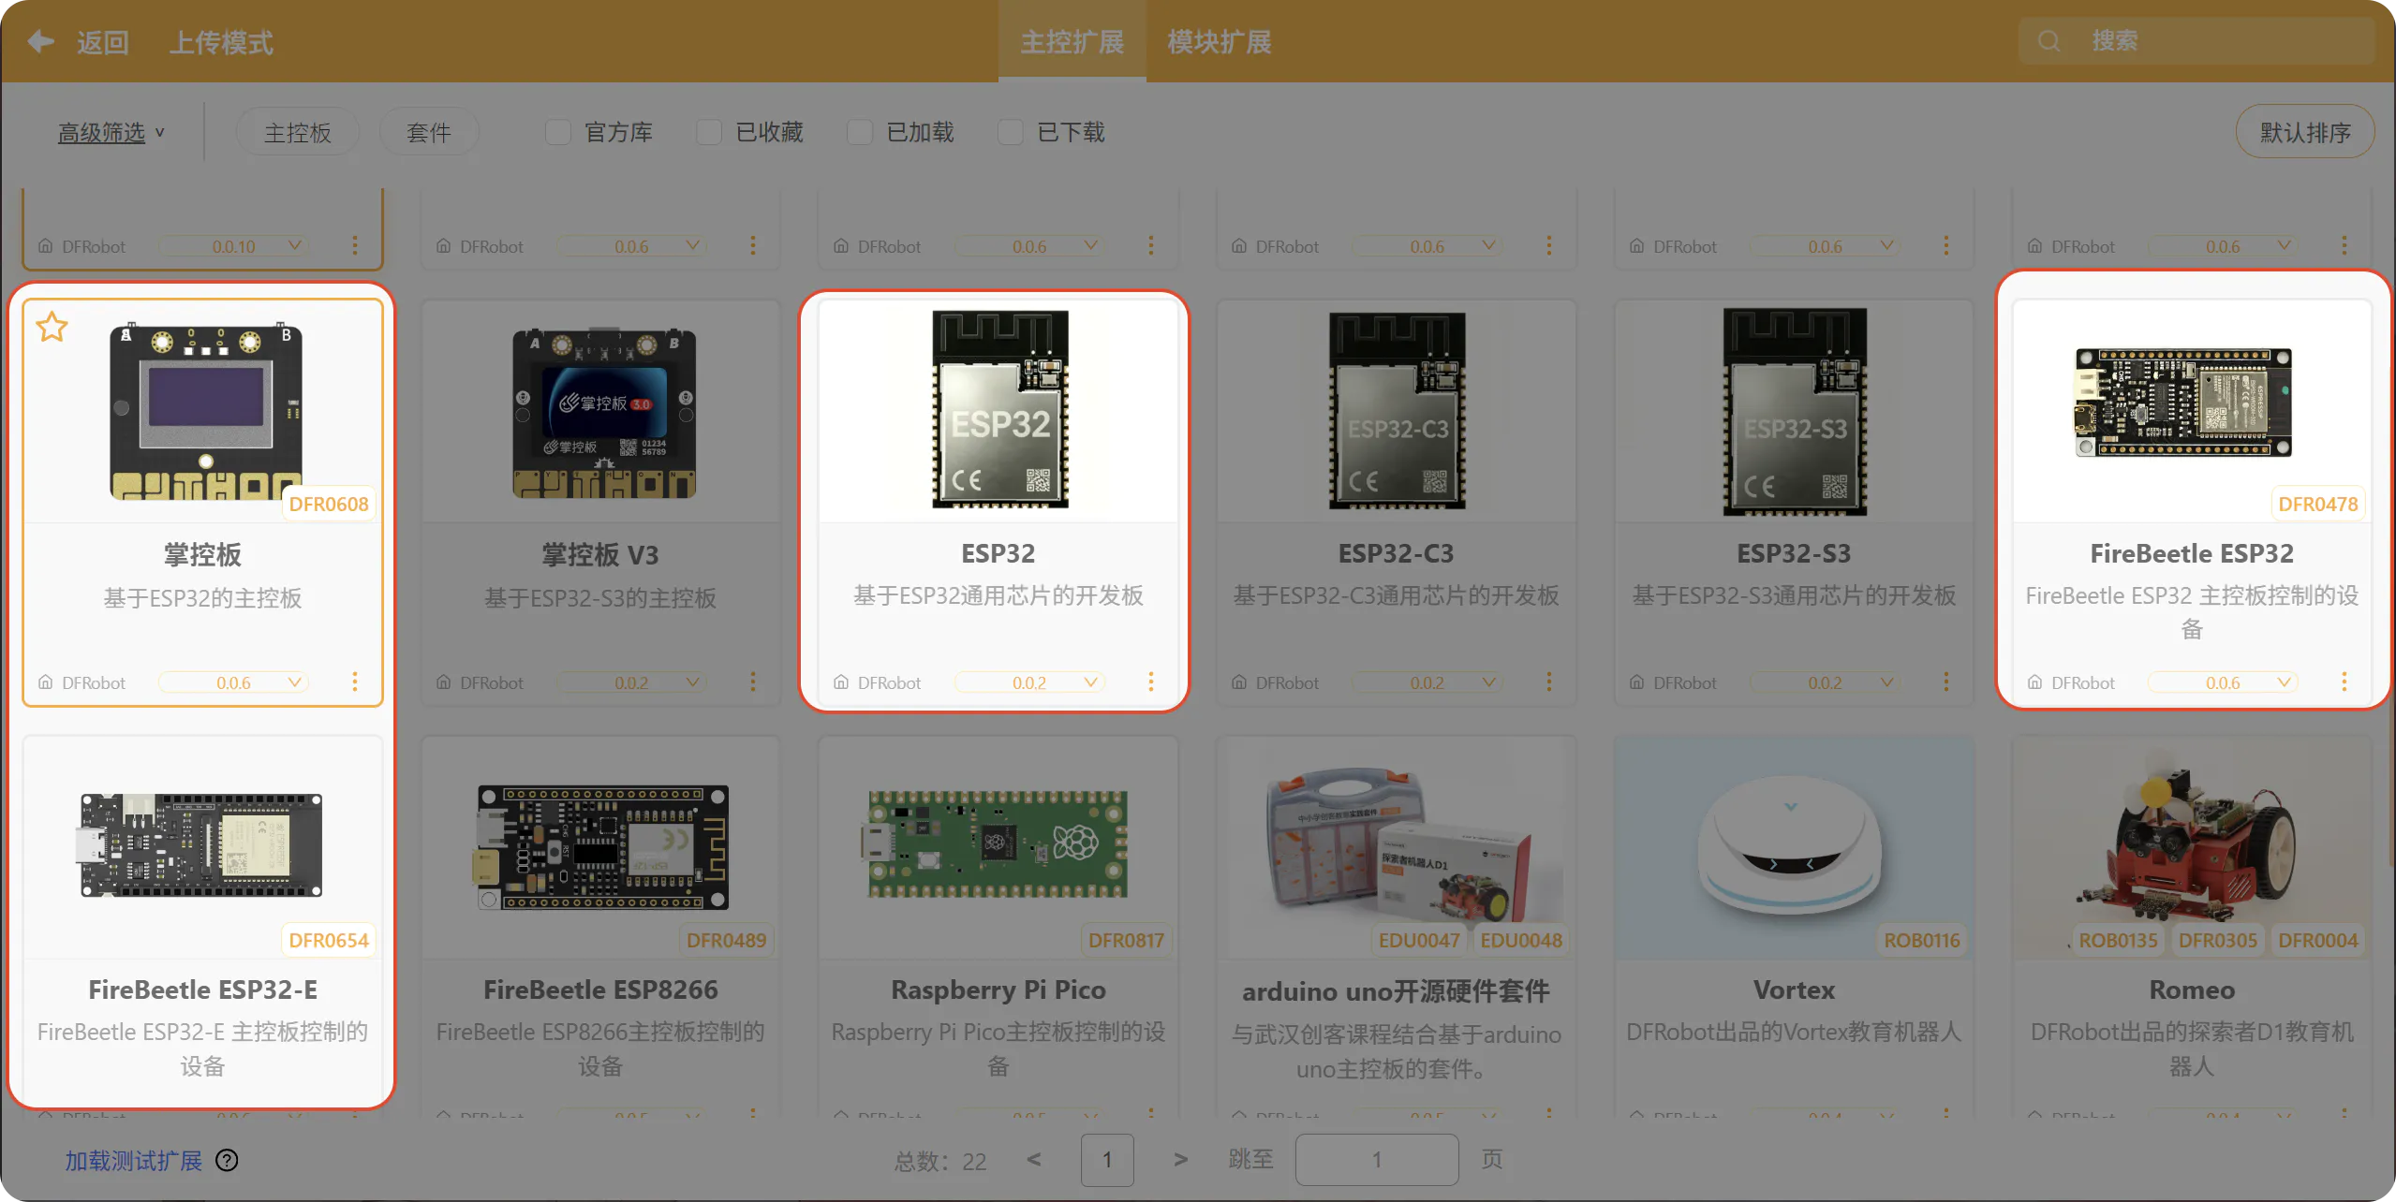The image size is (2396, 1202).
Task: Enable the 已加载 checkbox
Action: [860, 132]
